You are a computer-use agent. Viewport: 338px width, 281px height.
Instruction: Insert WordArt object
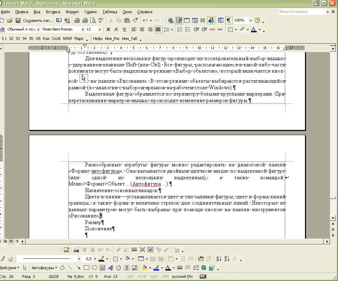[110, 268]
